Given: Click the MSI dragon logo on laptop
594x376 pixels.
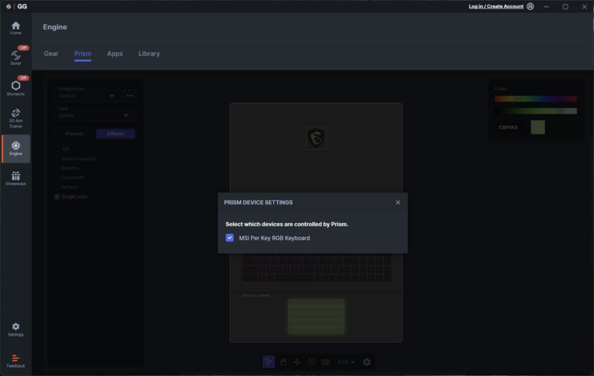Looking at the screenshot, I should (316, 138).
